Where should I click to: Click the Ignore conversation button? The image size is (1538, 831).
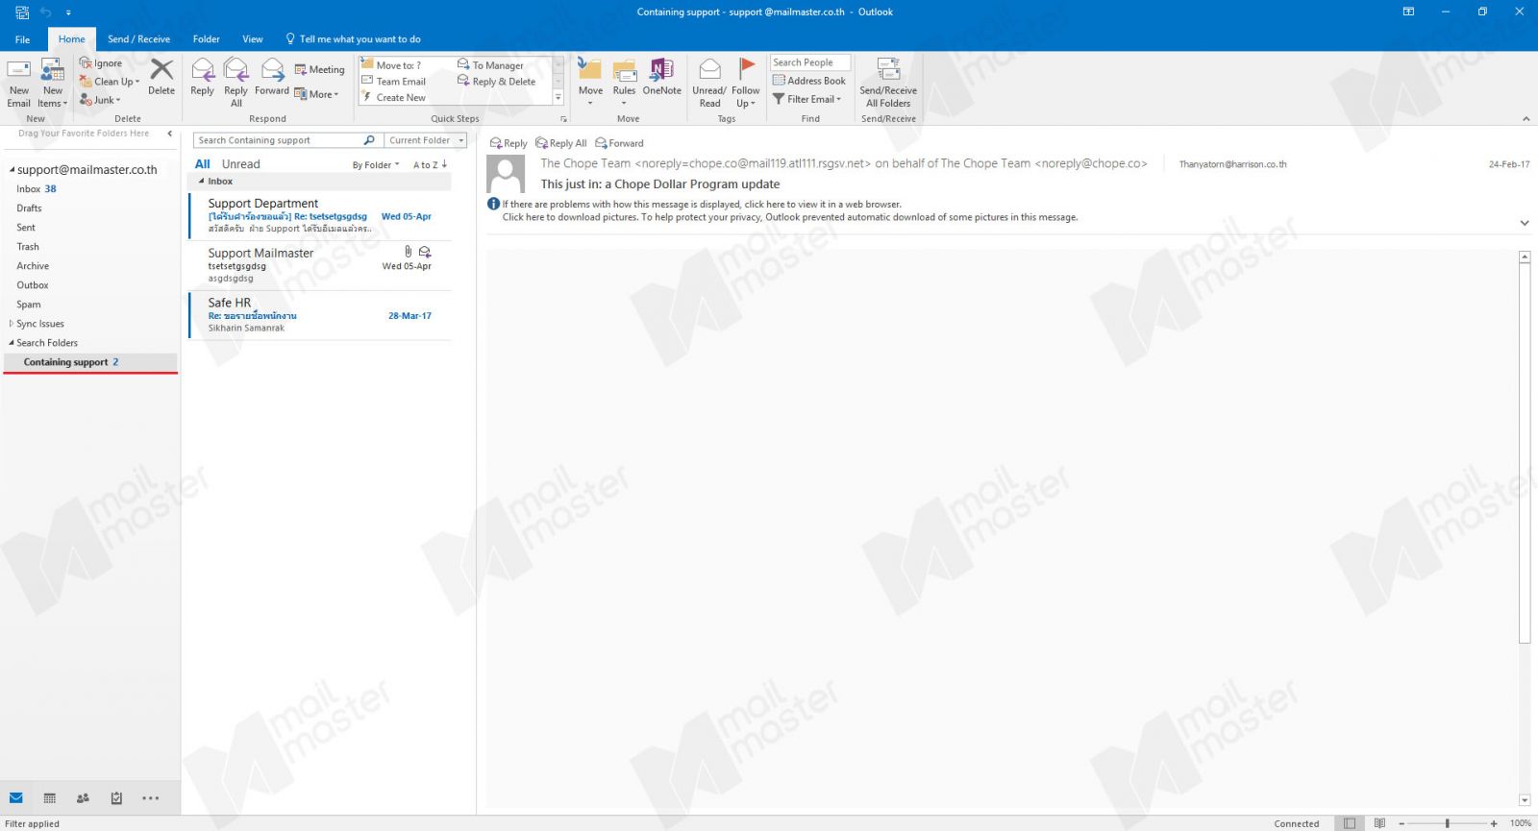[x=101, y=63]
